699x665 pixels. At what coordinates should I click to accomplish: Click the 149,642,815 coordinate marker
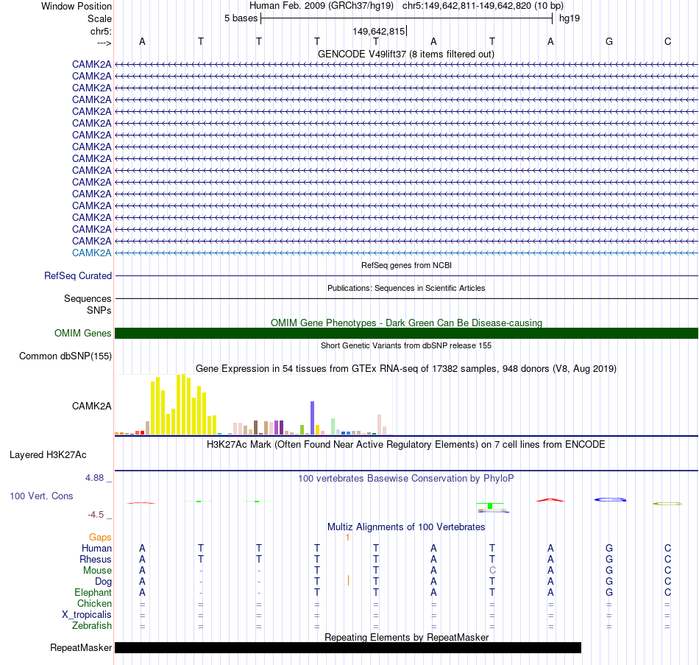[x=378, y=31]
